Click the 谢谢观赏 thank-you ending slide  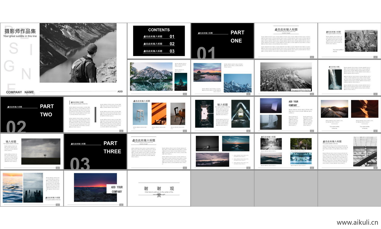pyautogui.click(x=159, y=189)
